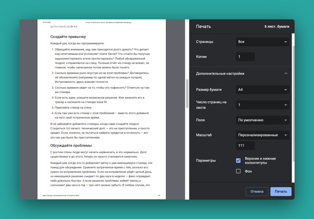Click 'Приклейте стикер на стену.' list item

point(73,107)
